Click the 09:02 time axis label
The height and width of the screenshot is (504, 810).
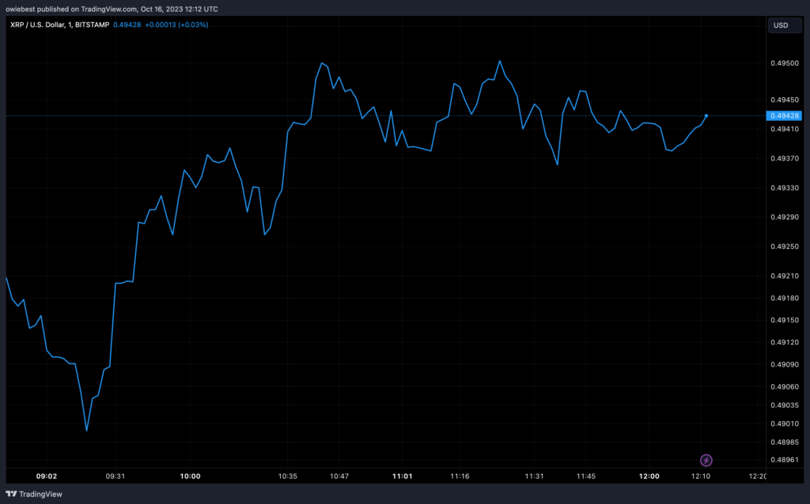pos(47,476)
